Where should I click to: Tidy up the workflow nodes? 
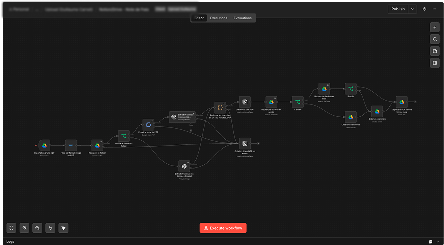tap(63, 228)
